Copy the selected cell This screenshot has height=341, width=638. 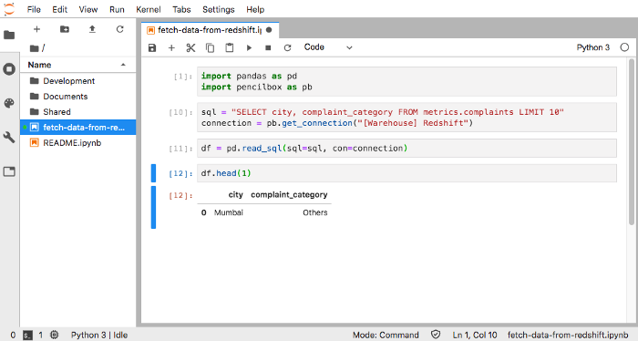[210, 47]
